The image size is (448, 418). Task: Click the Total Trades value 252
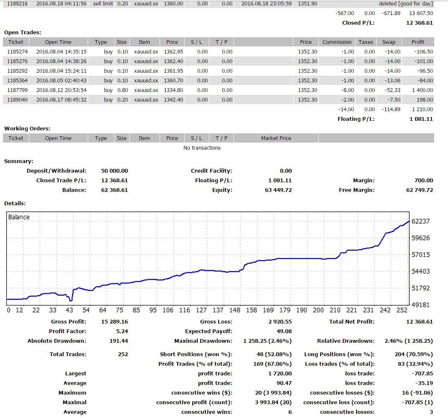tap(123, 354)
